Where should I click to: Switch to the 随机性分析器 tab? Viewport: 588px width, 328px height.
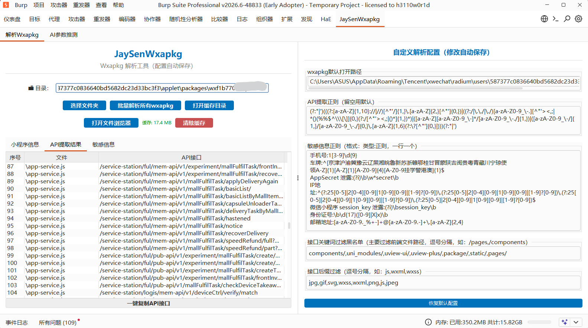tap(186, 19)
